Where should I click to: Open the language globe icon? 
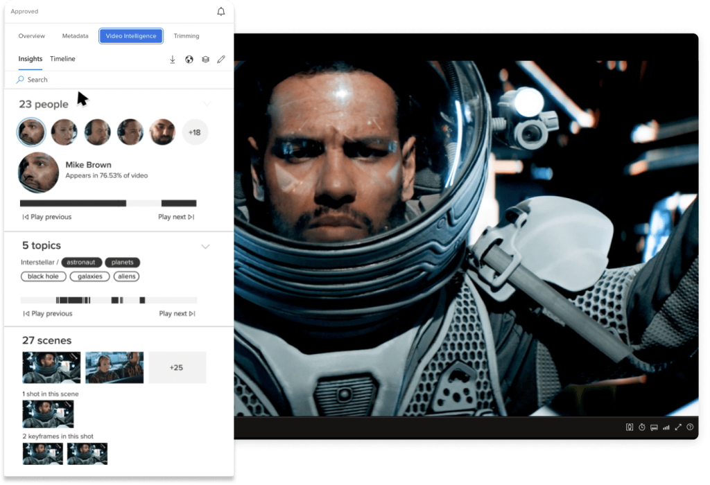[189, 60]
